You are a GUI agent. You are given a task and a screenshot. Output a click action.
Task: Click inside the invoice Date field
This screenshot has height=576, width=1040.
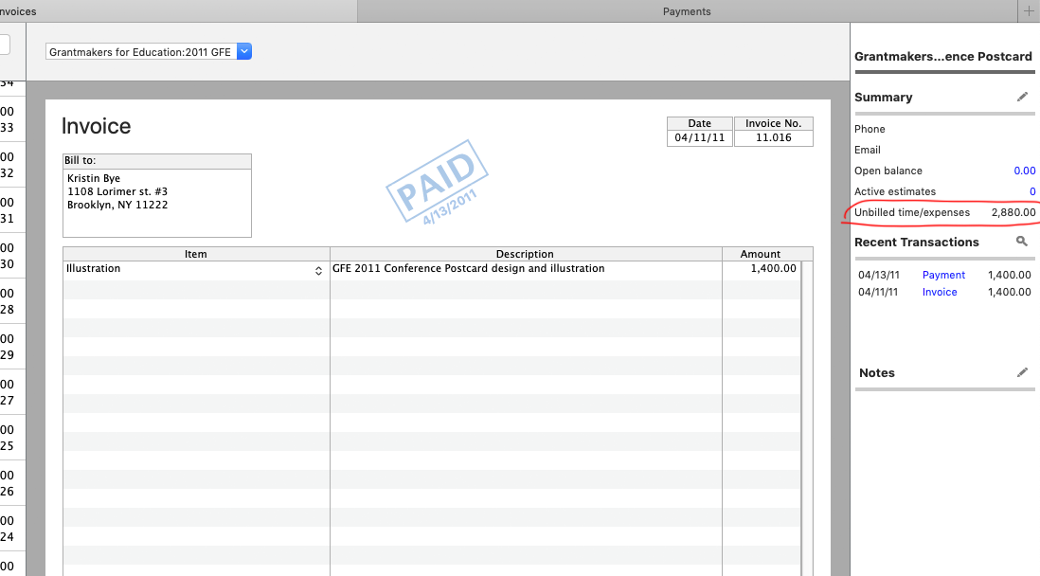pyautogui.click(x=699, y=135)
